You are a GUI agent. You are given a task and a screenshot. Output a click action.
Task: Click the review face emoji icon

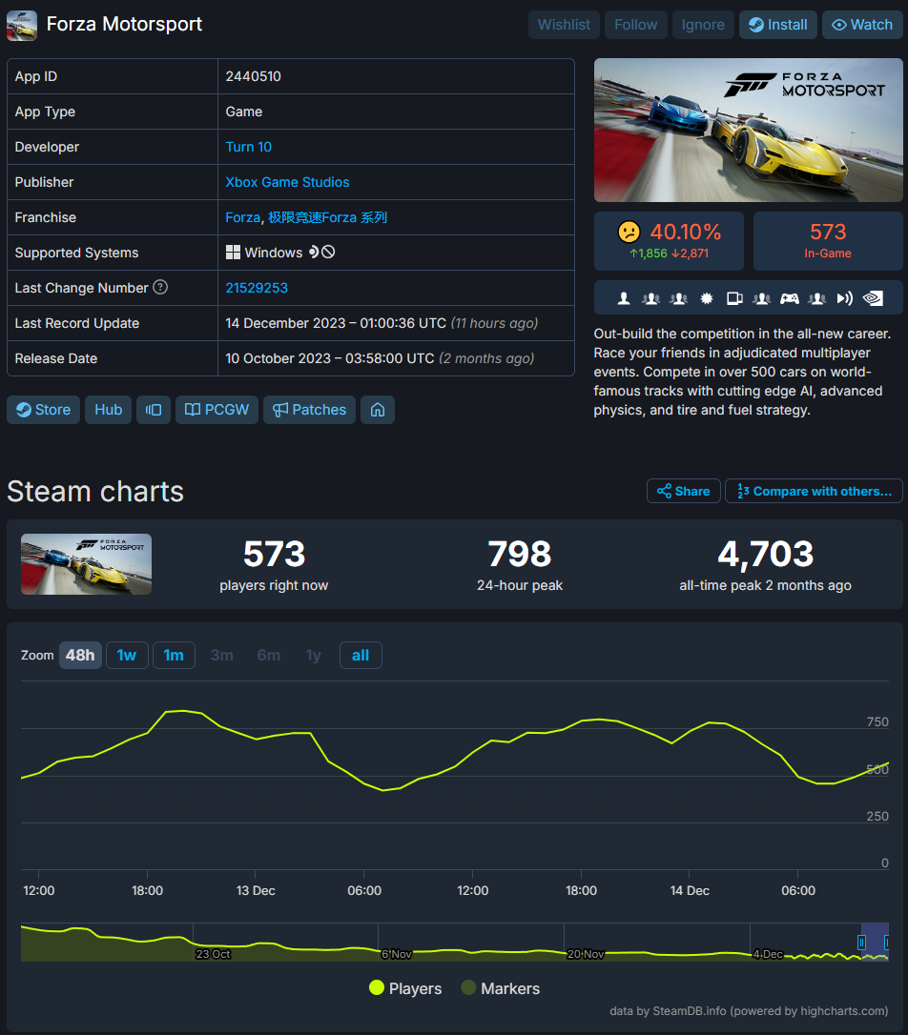[629, 232]
